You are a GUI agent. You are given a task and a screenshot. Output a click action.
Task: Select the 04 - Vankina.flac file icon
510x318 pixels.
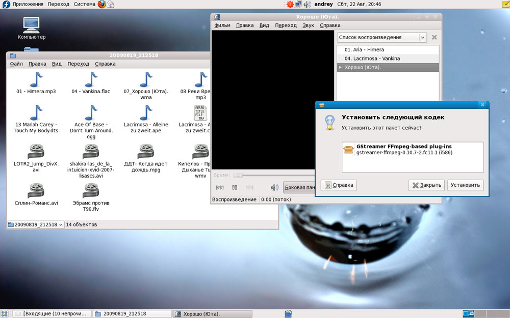91,80
